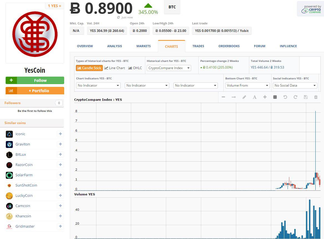The image size is (324, 239).
Task: Save the chart with floppy disk icon
Action: [x=306, y=97]
